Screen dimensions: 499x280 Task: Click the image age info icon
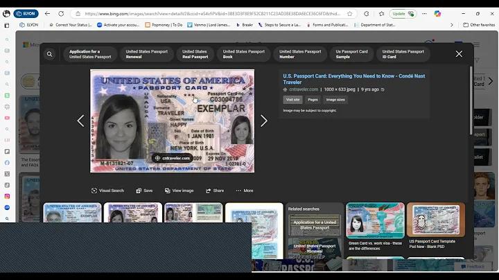383,89
